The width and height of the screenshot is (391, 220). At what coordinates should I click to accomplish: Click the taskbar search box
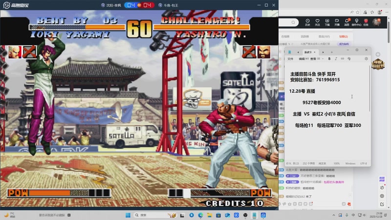(x=155, y=215)
